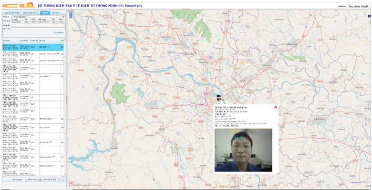Click the Thoát logout link
This screenshot has width=372, height=190.
click(365, 6)
